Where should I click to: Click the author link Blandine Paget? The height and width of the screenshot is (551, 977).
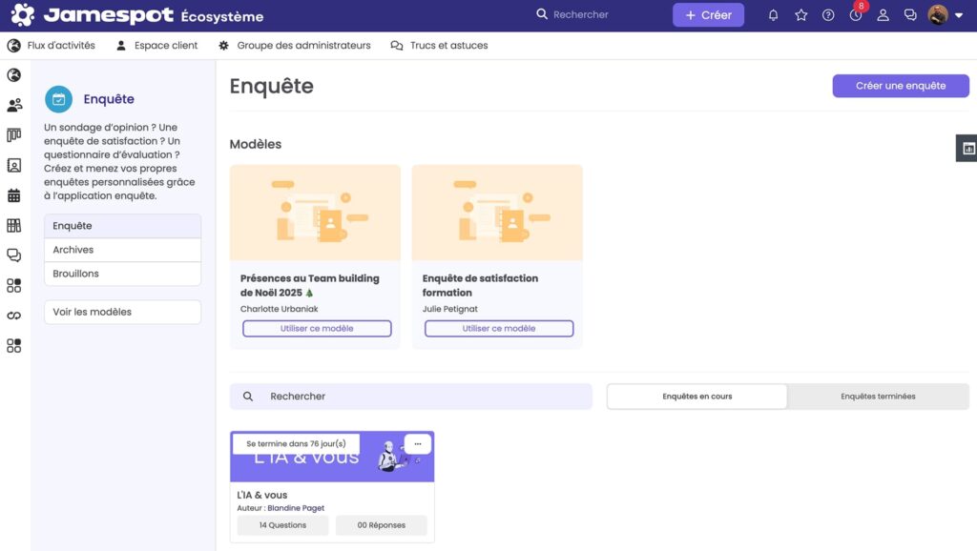pos(296,508)
